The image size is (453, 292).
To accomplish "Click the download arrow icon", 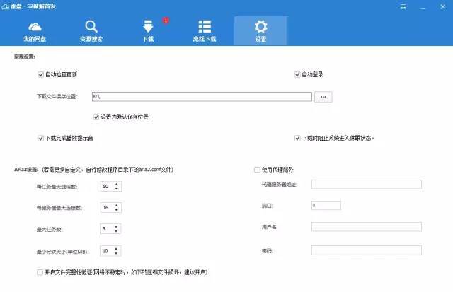I will (149, 27).
